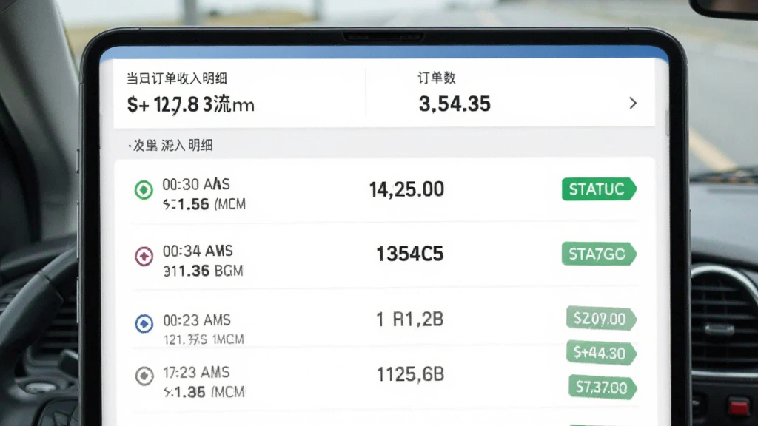Tap the STA7GC status tag
The height and width of the screenshot is (426, 758).
pyautogui.click(x=598, y=254)
